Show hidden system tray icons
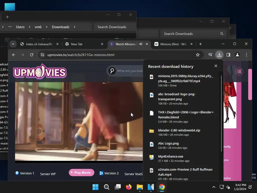The width and height of the screenshot is (257, 193). pos(214,187)
